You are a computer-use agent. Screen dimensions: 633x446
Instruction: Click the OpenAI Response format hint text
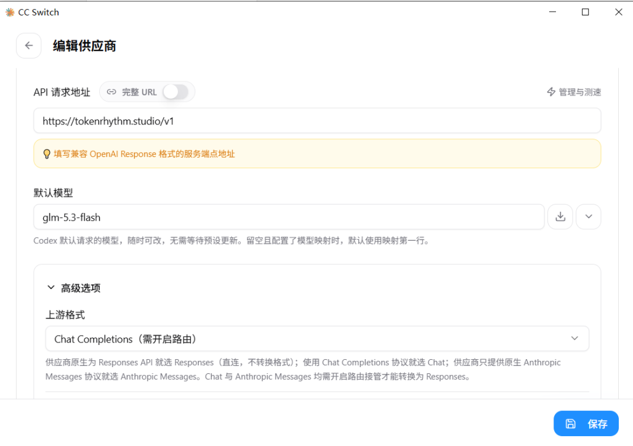click(x=144, y=154)
